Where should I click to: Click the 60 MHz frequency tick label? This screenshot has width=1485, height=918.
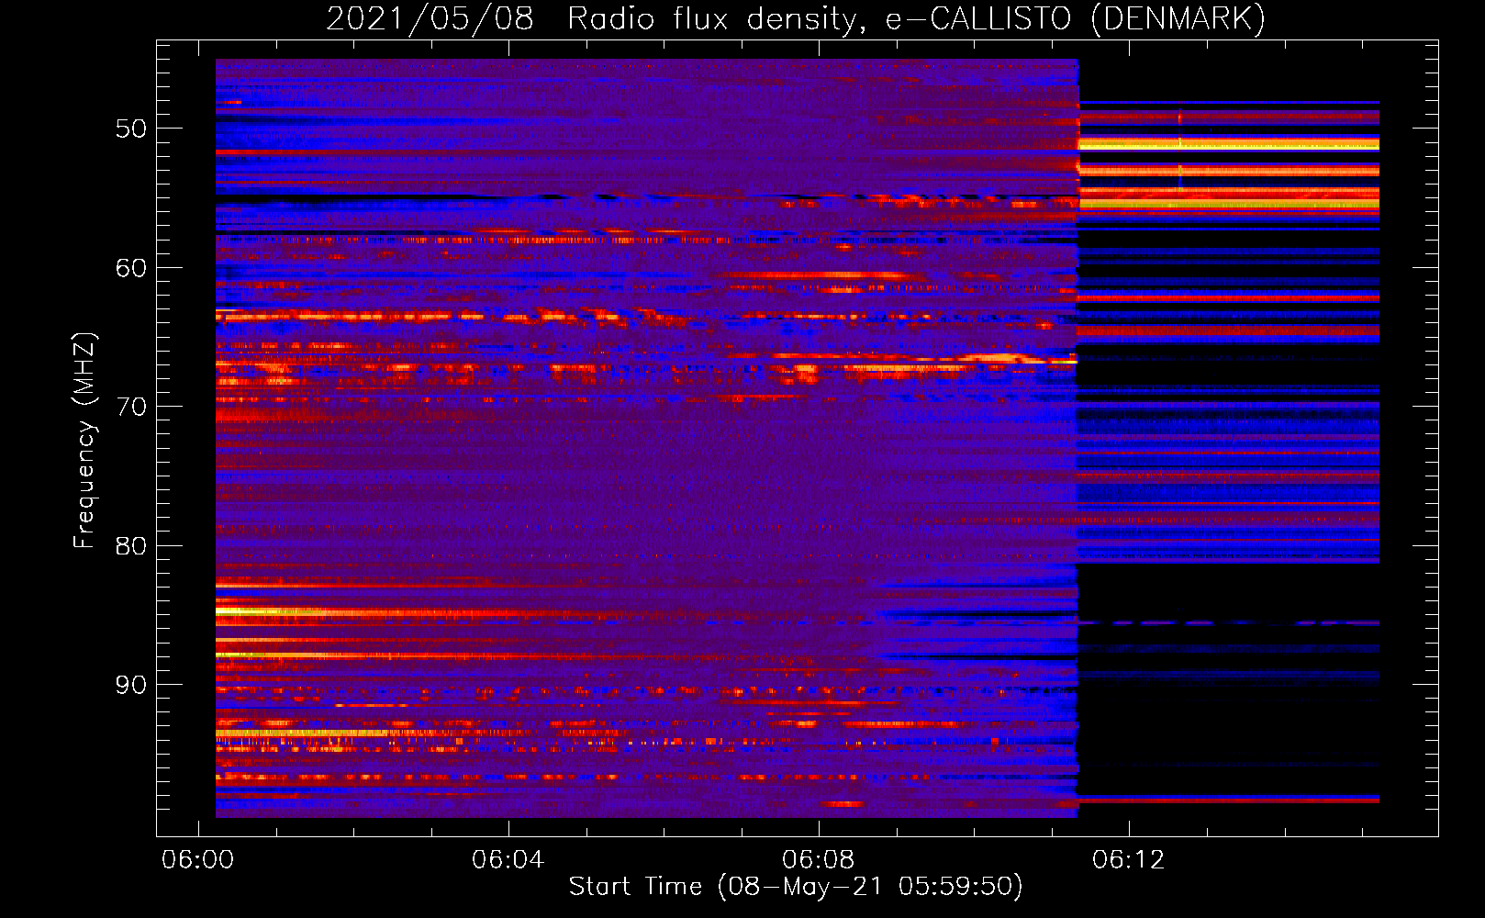pyautogui.click(x=131, y=267)
